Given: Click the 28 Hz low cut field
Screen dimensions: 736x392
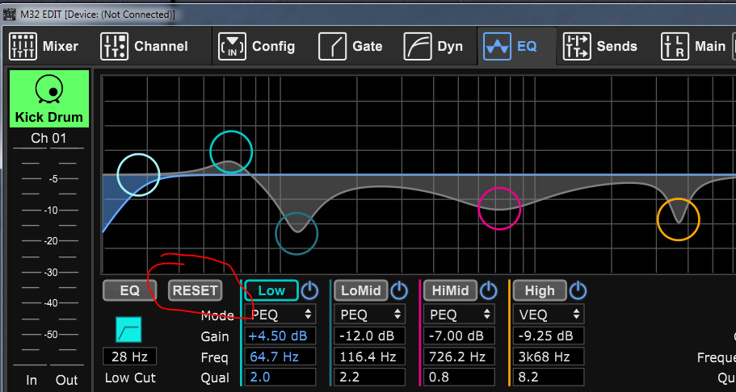Looking at the screenshot, I should click(129, 357).
